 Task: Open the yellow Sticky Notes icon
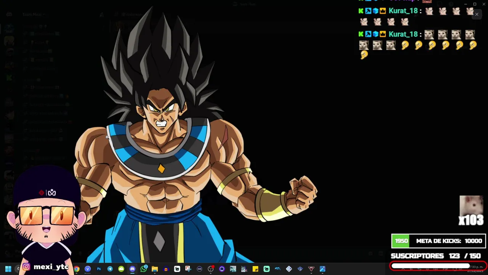coord(255,269)
